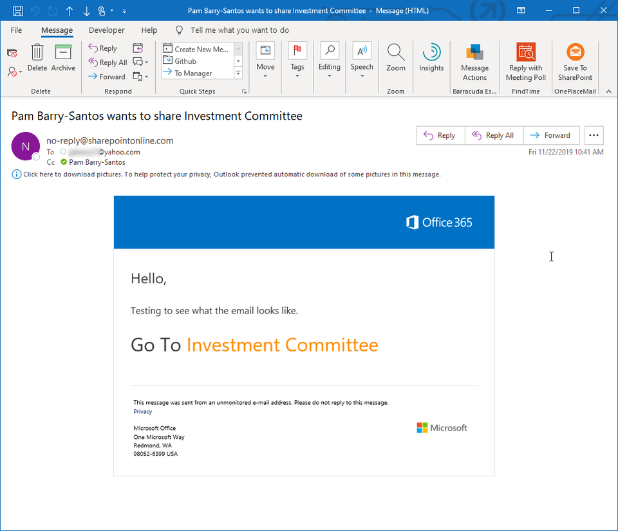Expand the Quick Steps gallery
The image size is (618, 531).
tap(238, 73)
